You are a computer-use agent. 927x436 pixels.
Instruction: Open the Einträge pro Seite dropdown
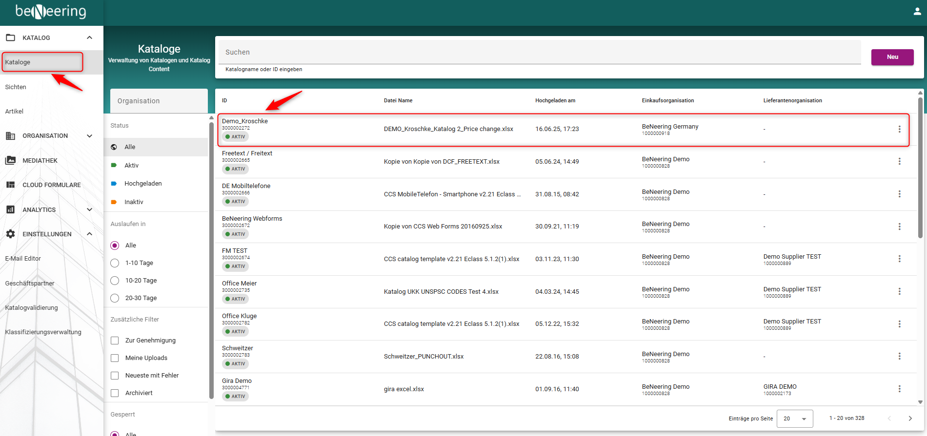(795, 418)
